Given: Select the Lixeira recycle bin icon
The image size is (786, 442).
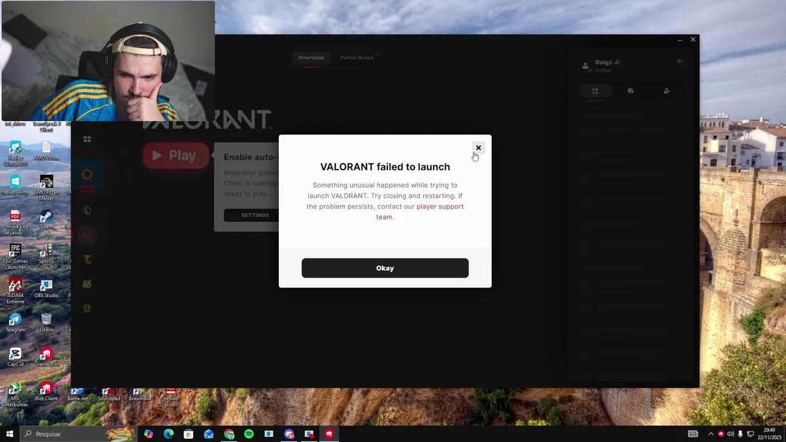Looking at the screenshot, I should [46, 323].
